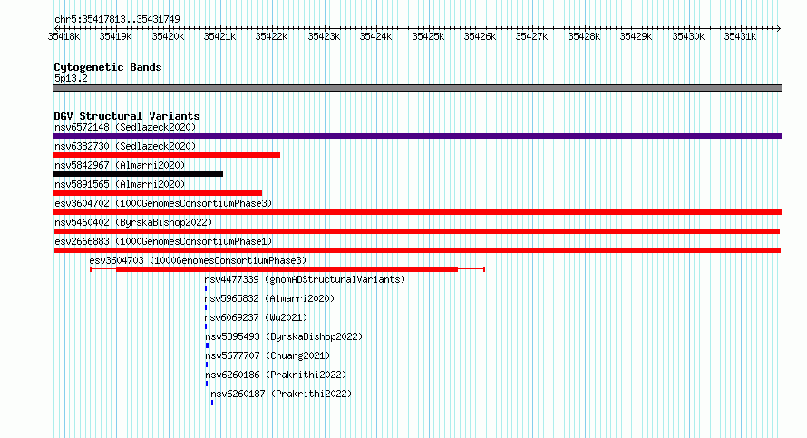
Task: Click the nsv6572148 (Sedlazeck2020) label
Action: point(125,127)
